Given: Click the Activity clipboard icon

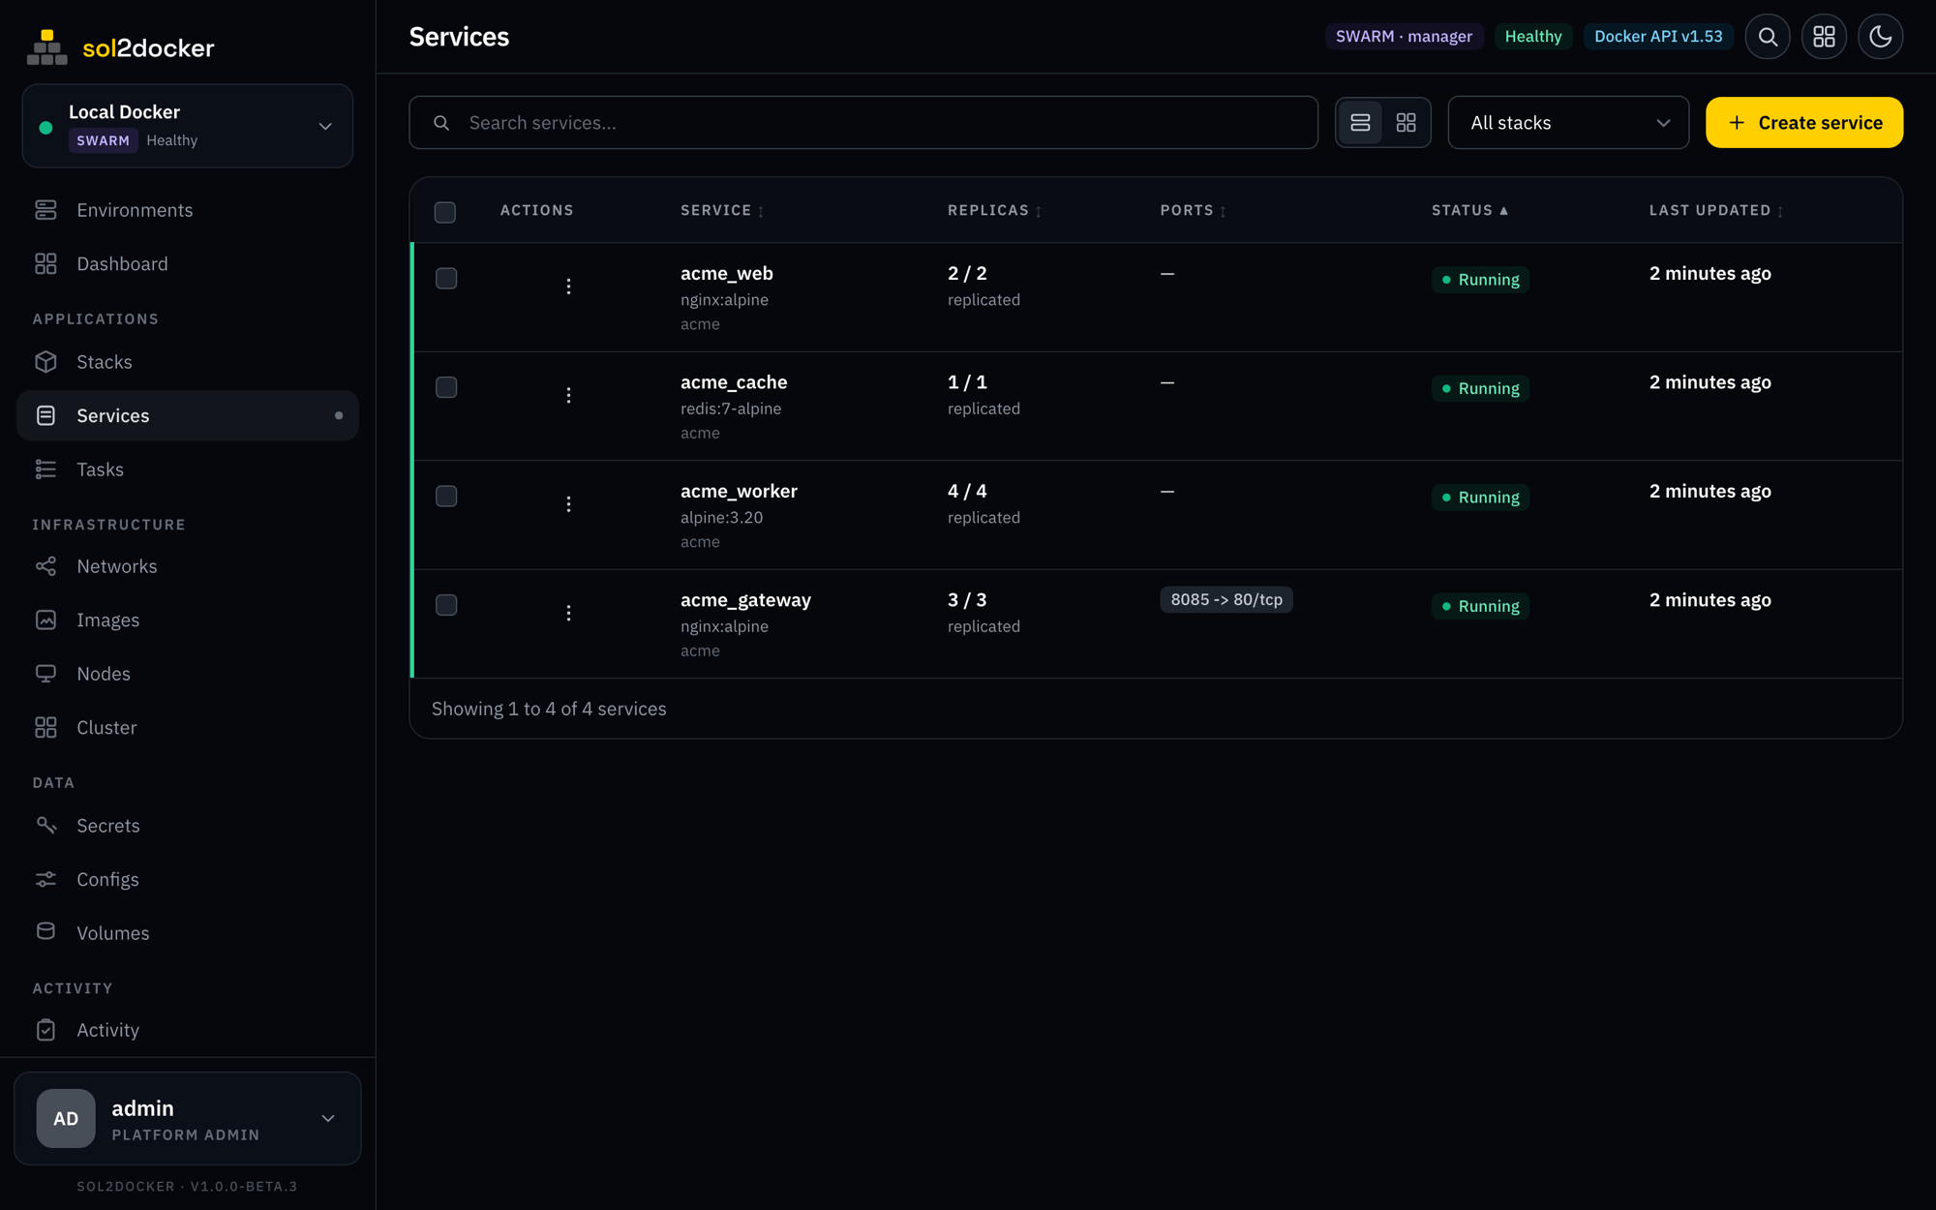Looking at the screenshot, I should [x=45, y=1030].
